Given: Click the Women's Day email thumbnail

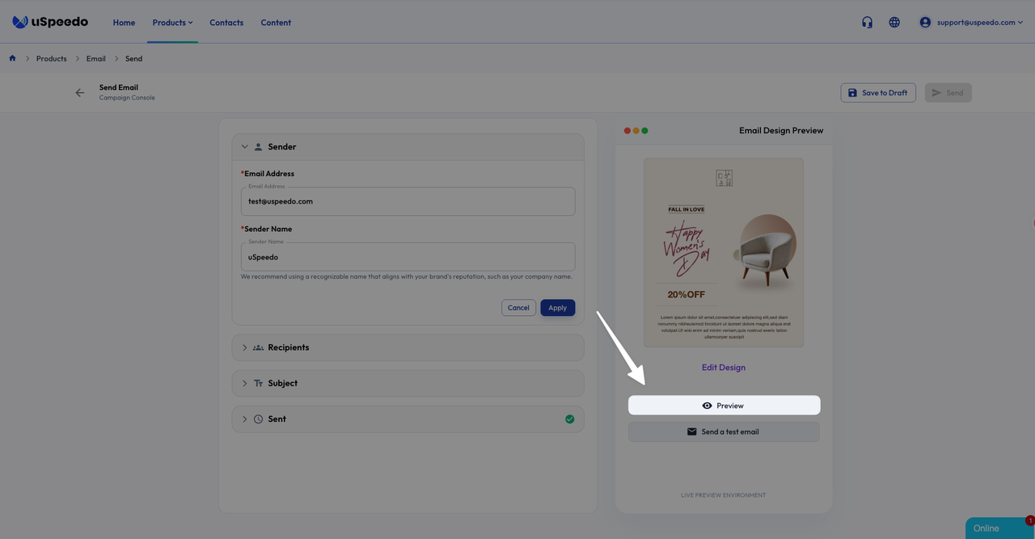Looking at the screenshot, I should tap(723, 252).
